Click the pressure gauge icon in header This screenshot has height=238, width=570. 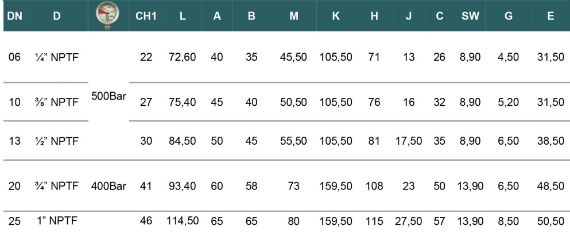107,16
